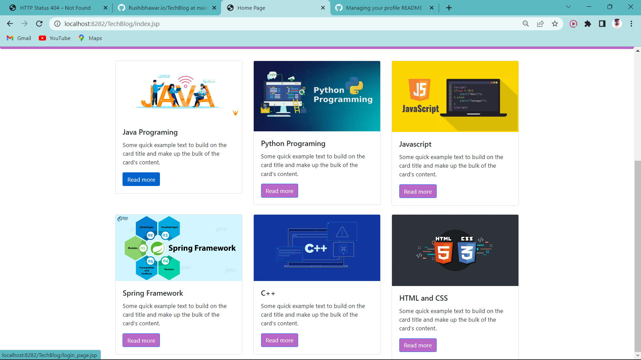
Task: Open Gmail from the bookmarks bar
Action: click(19, 38)
